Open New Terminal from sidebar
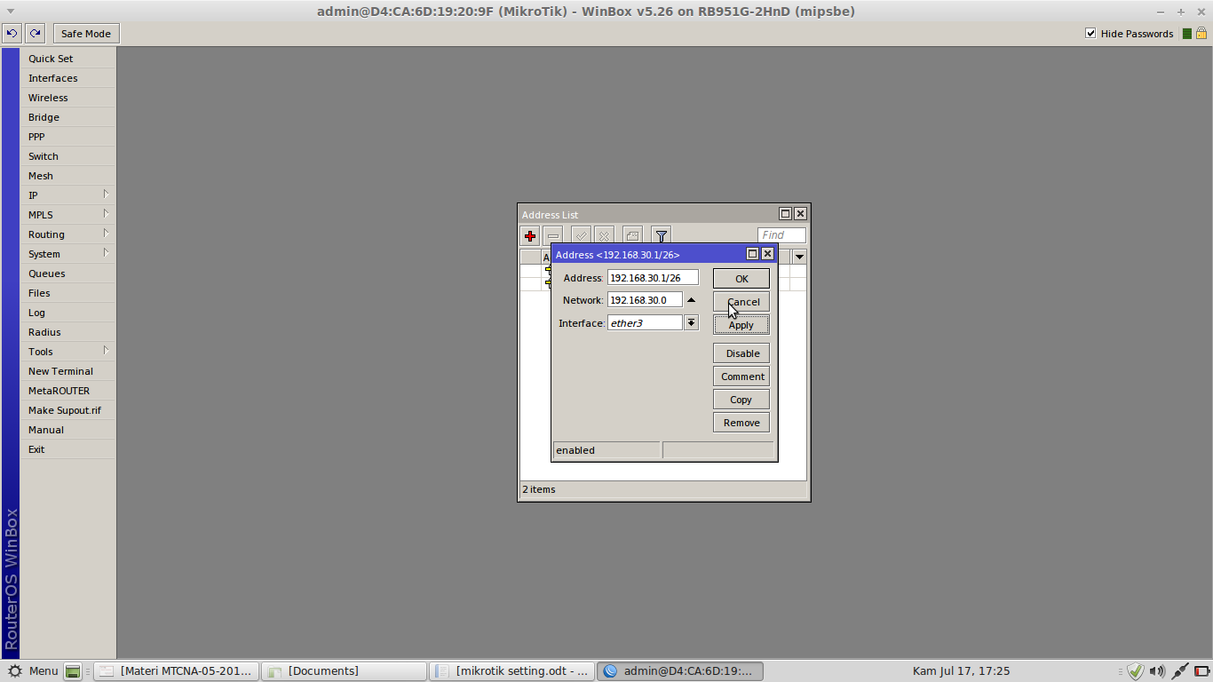The height and width of the screenshot is (682, 1213). 68,371
